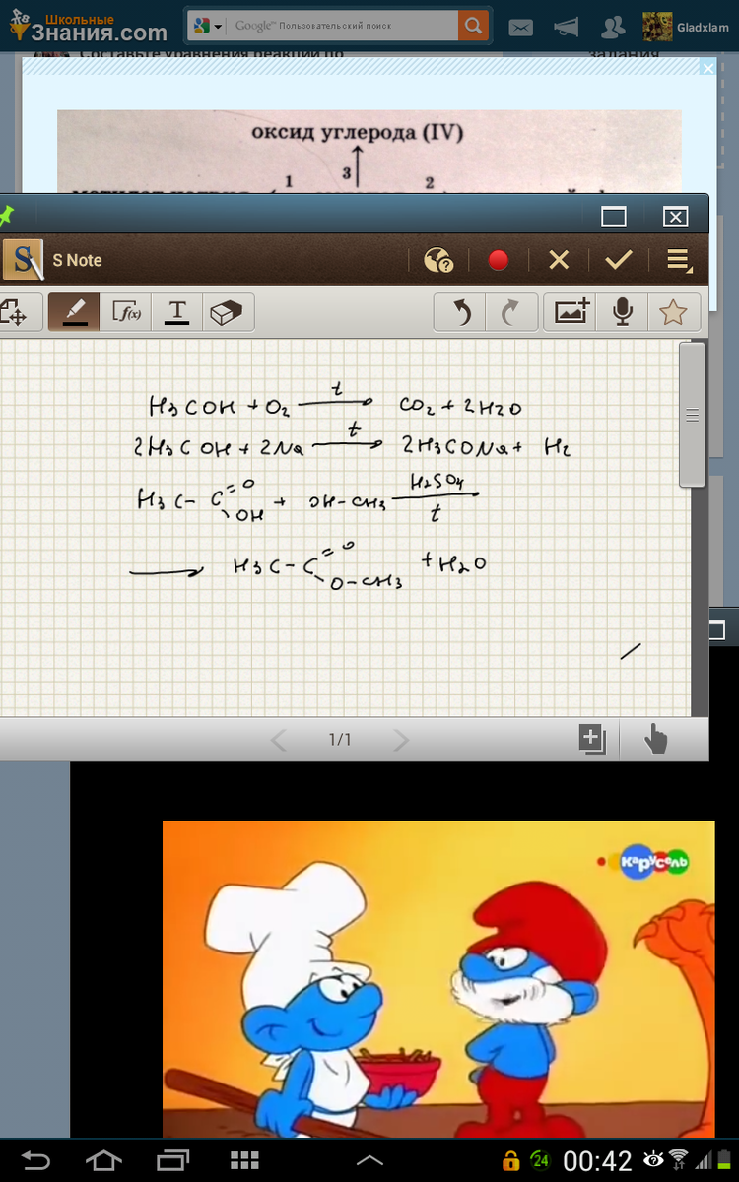Go to the next note page

click(x=400, y=740)
